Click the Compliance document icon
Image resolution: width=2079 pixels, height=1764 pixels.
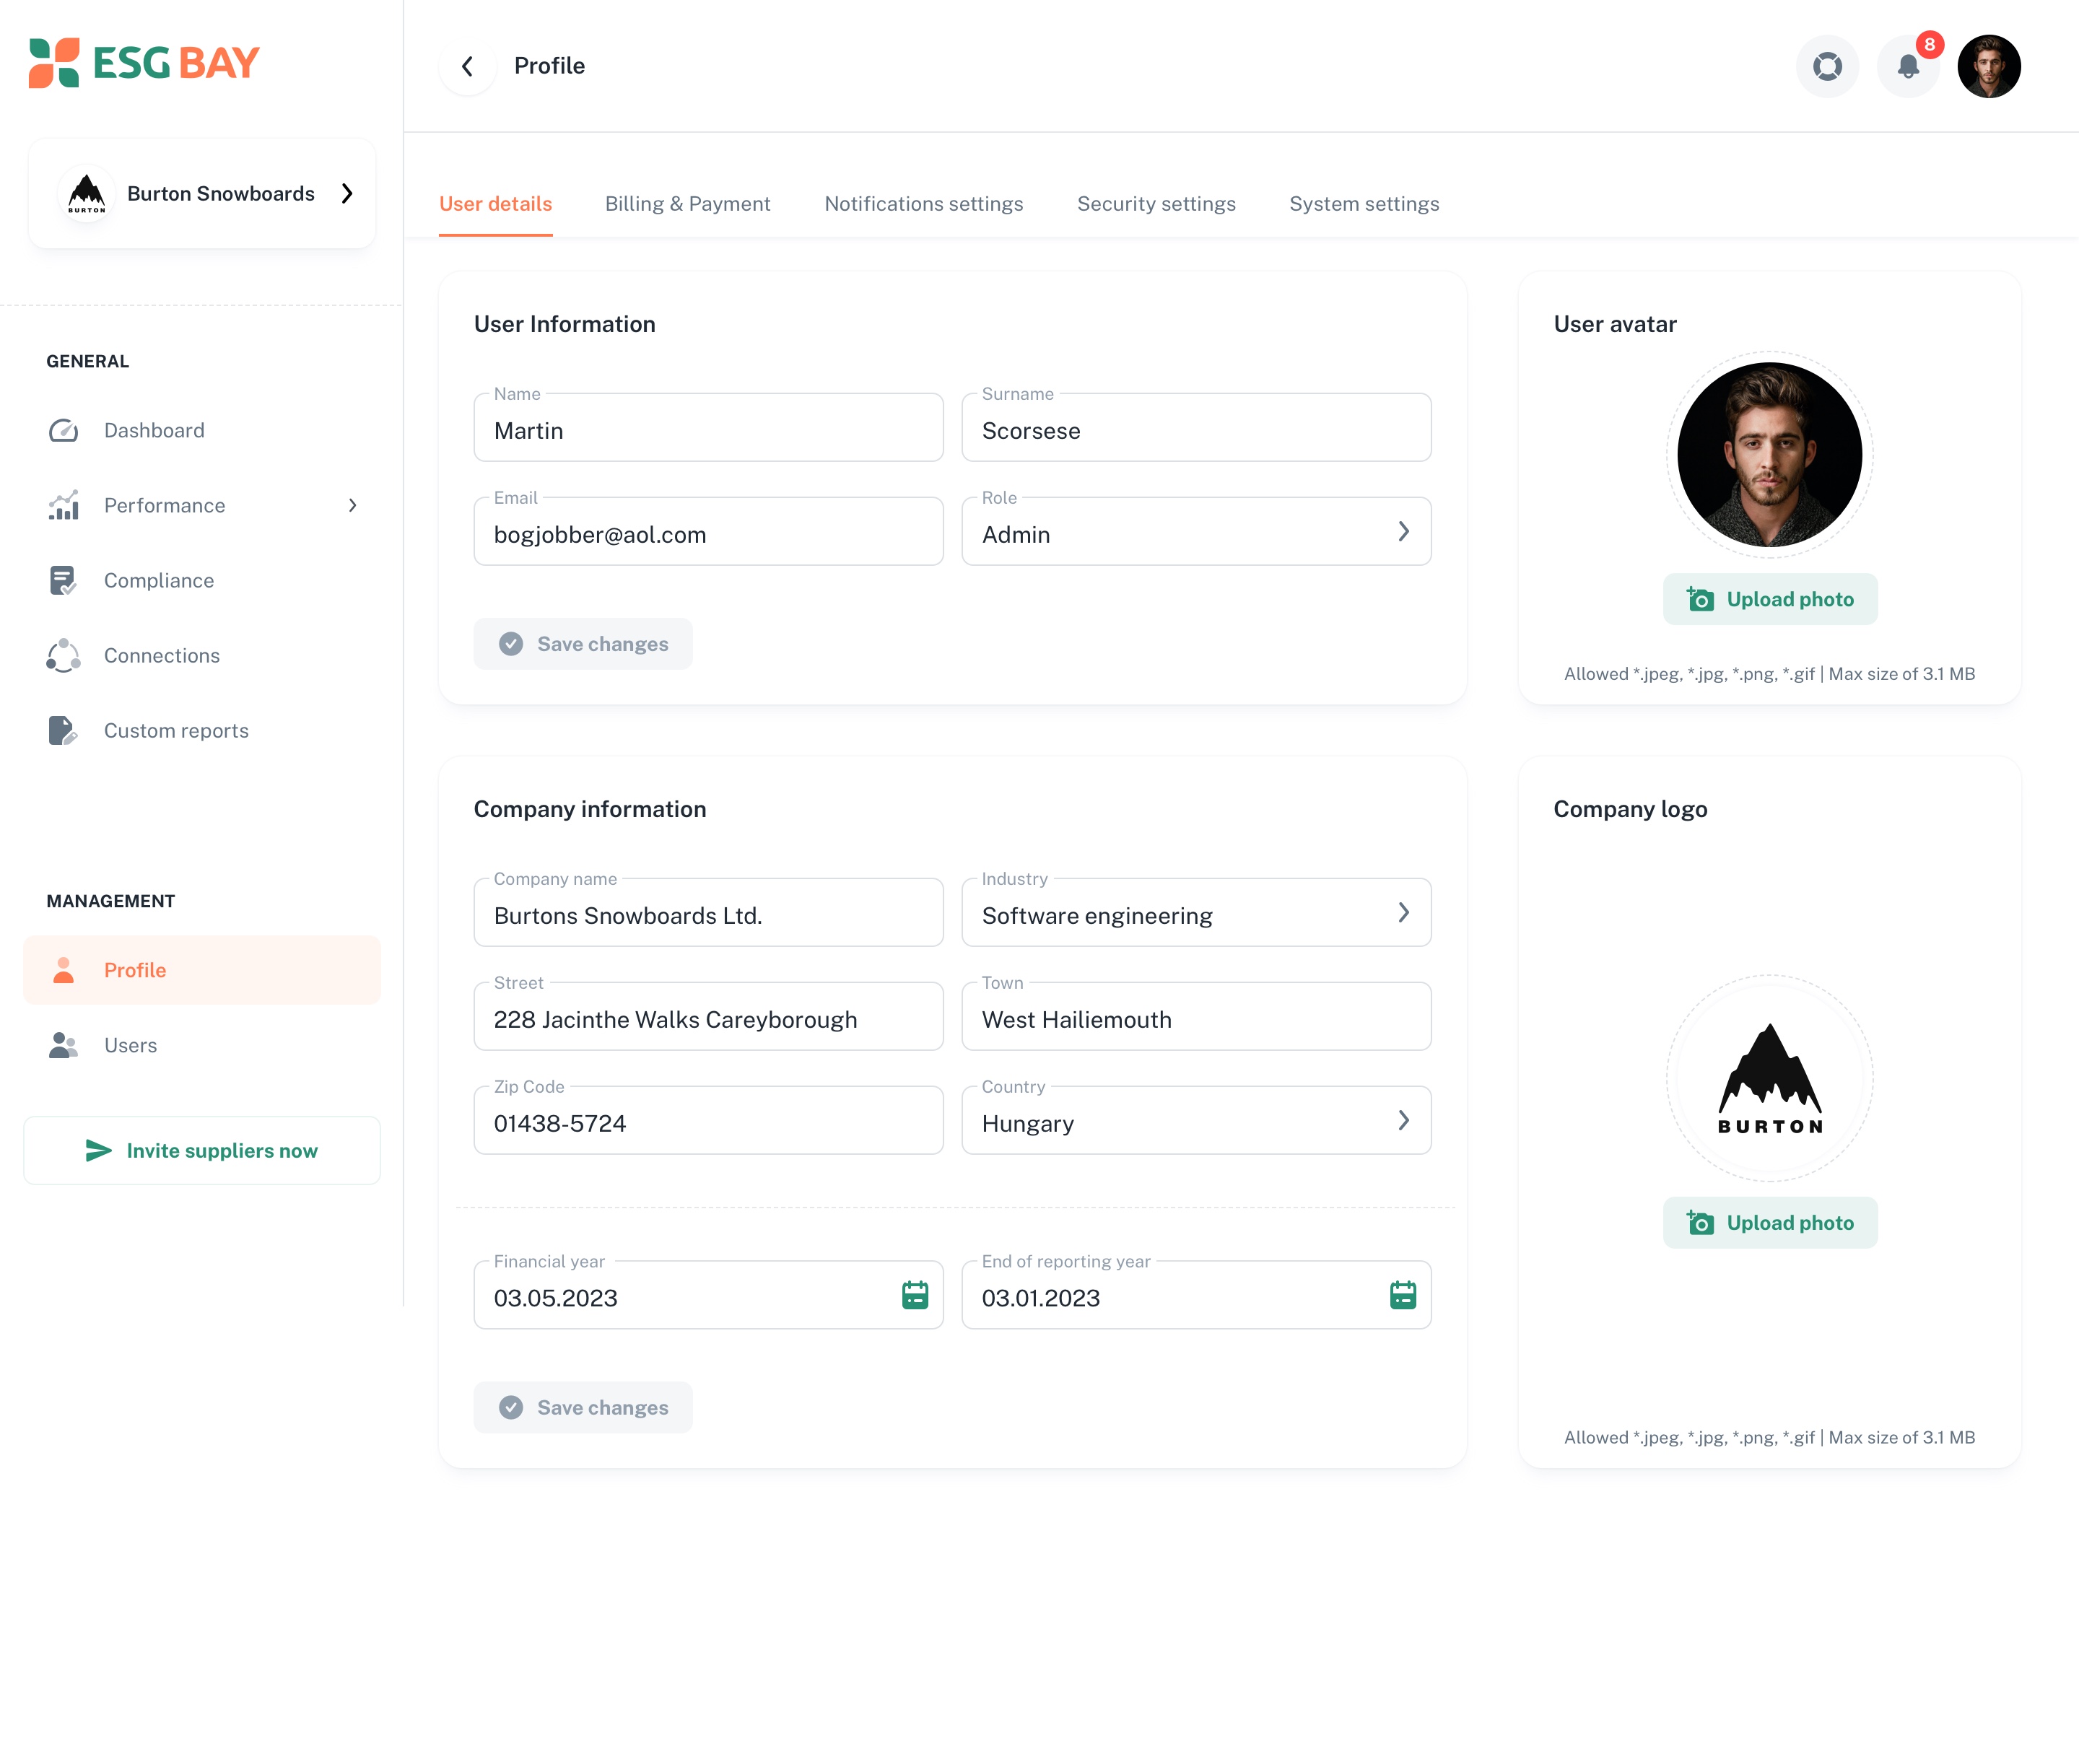pyautogui.click(x=64, y=581)
